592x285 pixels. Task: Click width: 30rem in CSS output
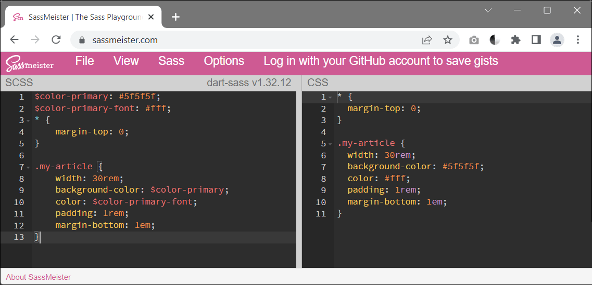(x=381, y=155)
